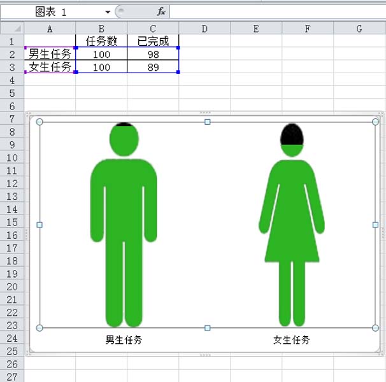This screenshot has width=386, height=382.
Task: Select row 6 header
Action: [x=12, y=106]
